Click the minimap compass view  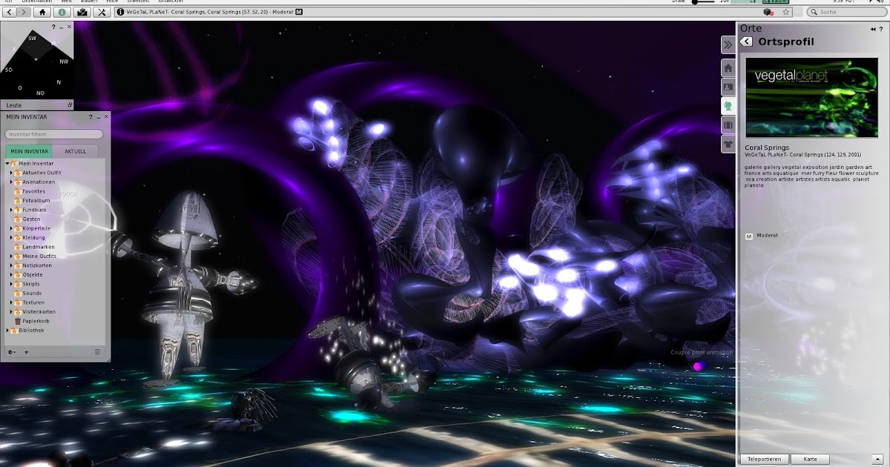[37, 63]
